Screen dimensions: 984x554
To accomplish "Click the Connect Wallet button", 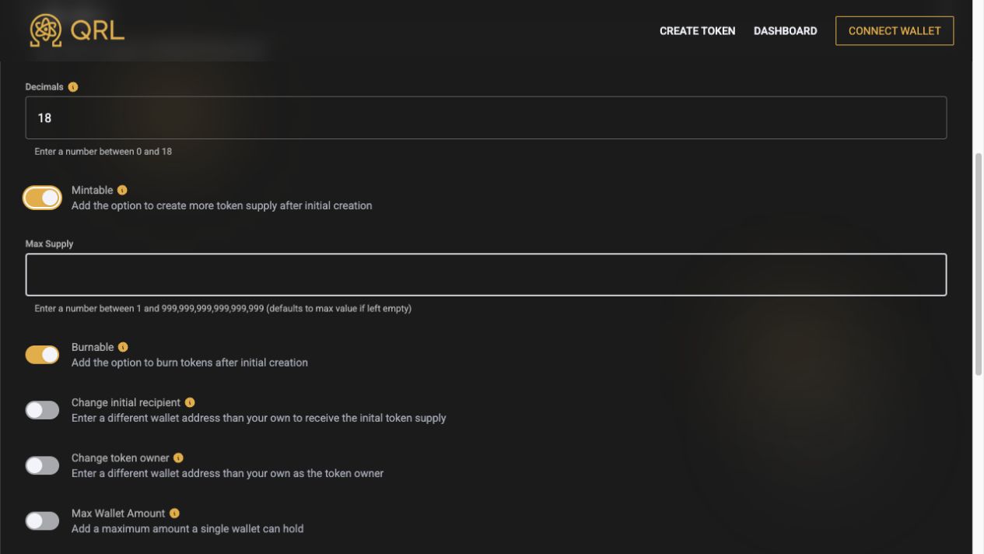I will click(x=895, y=31).
